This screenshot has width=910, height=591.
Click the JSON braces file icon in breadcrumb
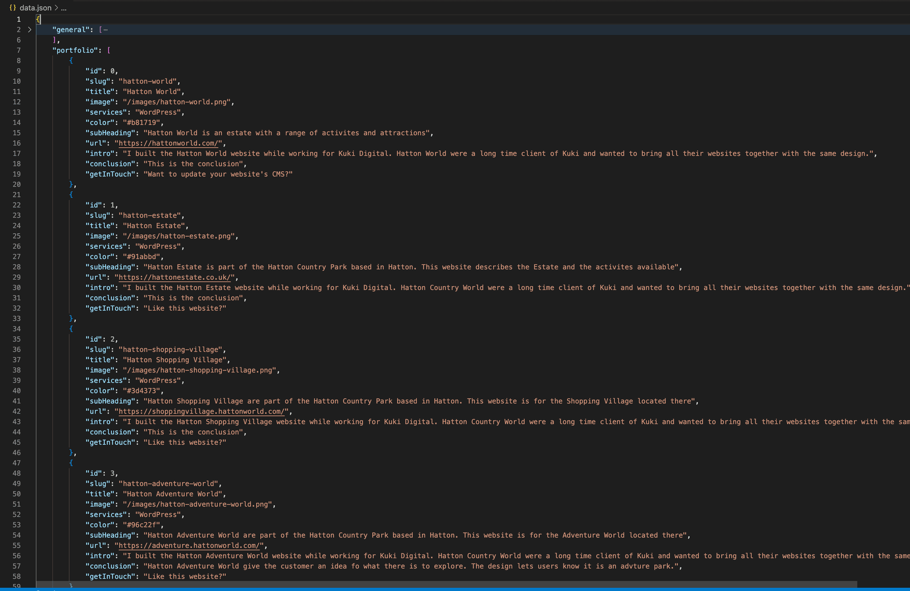tap(13, 8)
